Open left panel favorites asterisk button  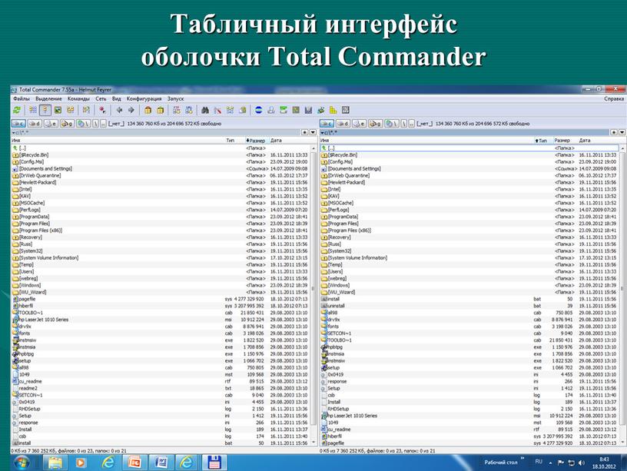pos(305,132)
